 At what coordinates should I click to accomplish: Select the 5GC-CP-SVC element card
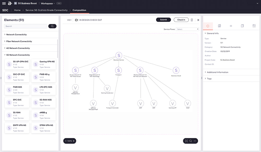[17, 77]
